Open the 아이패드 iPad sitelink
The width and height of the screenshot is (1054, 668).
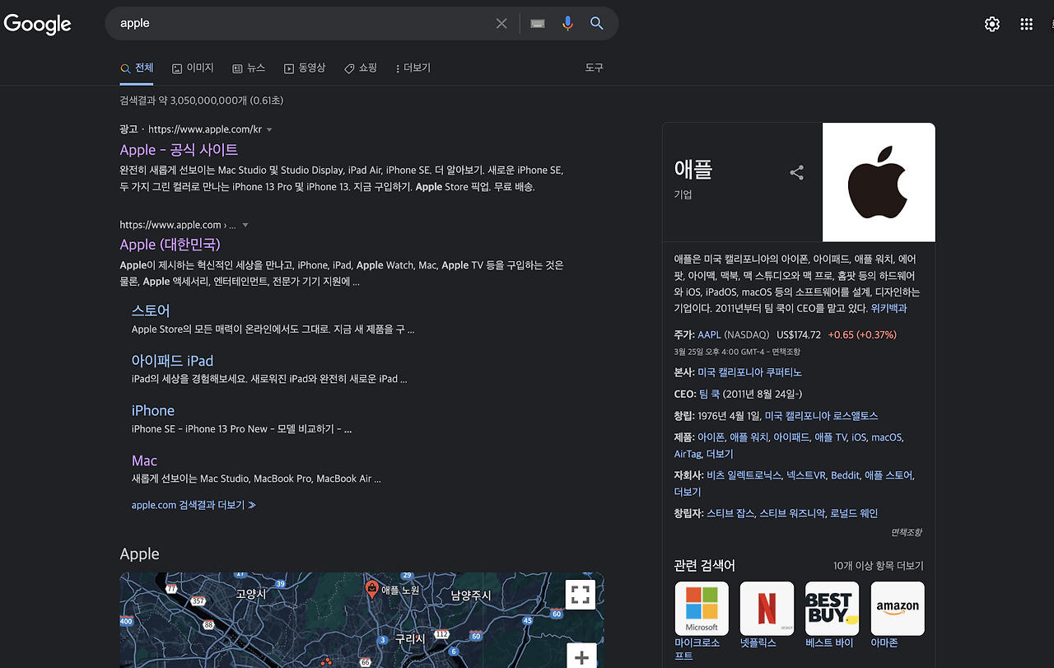172,361
